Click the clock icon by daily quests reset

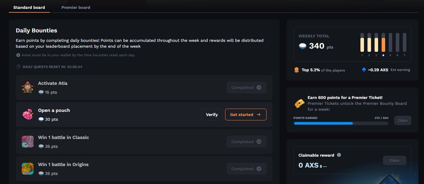click(18, 67)
